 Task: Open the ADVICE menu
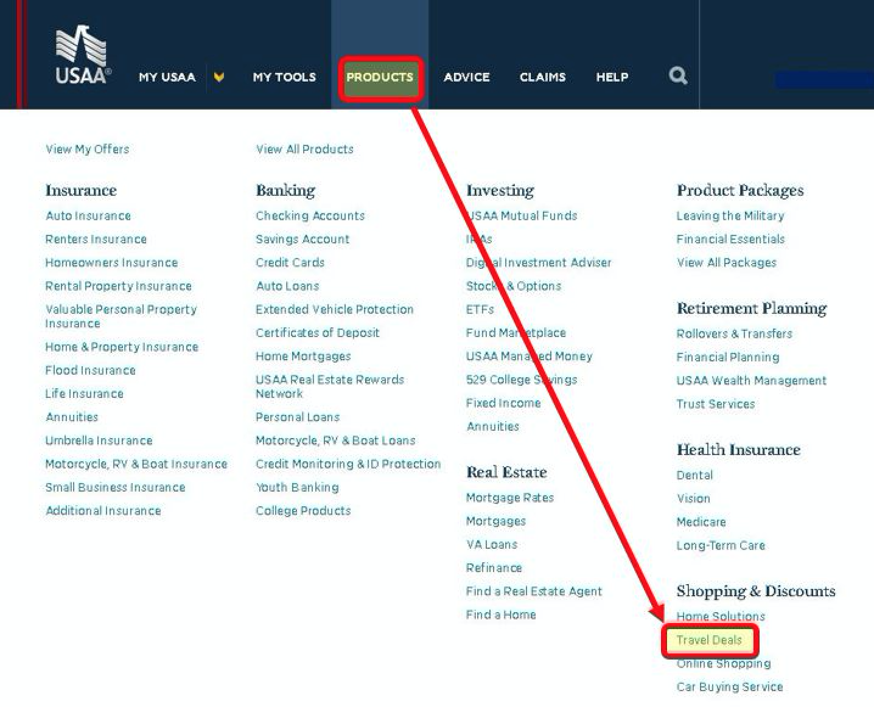click(x=467, y=77)
